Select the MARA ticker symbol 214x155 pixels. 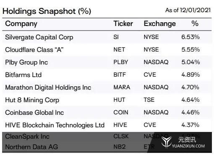(122, 87)
